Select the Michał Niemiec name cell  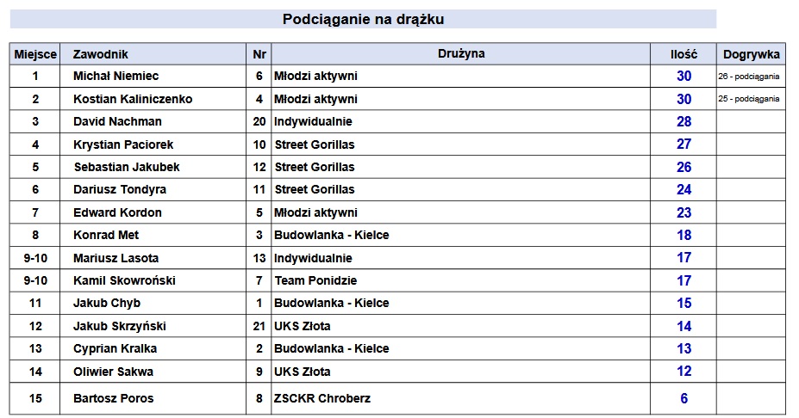(x=116, y=77)
